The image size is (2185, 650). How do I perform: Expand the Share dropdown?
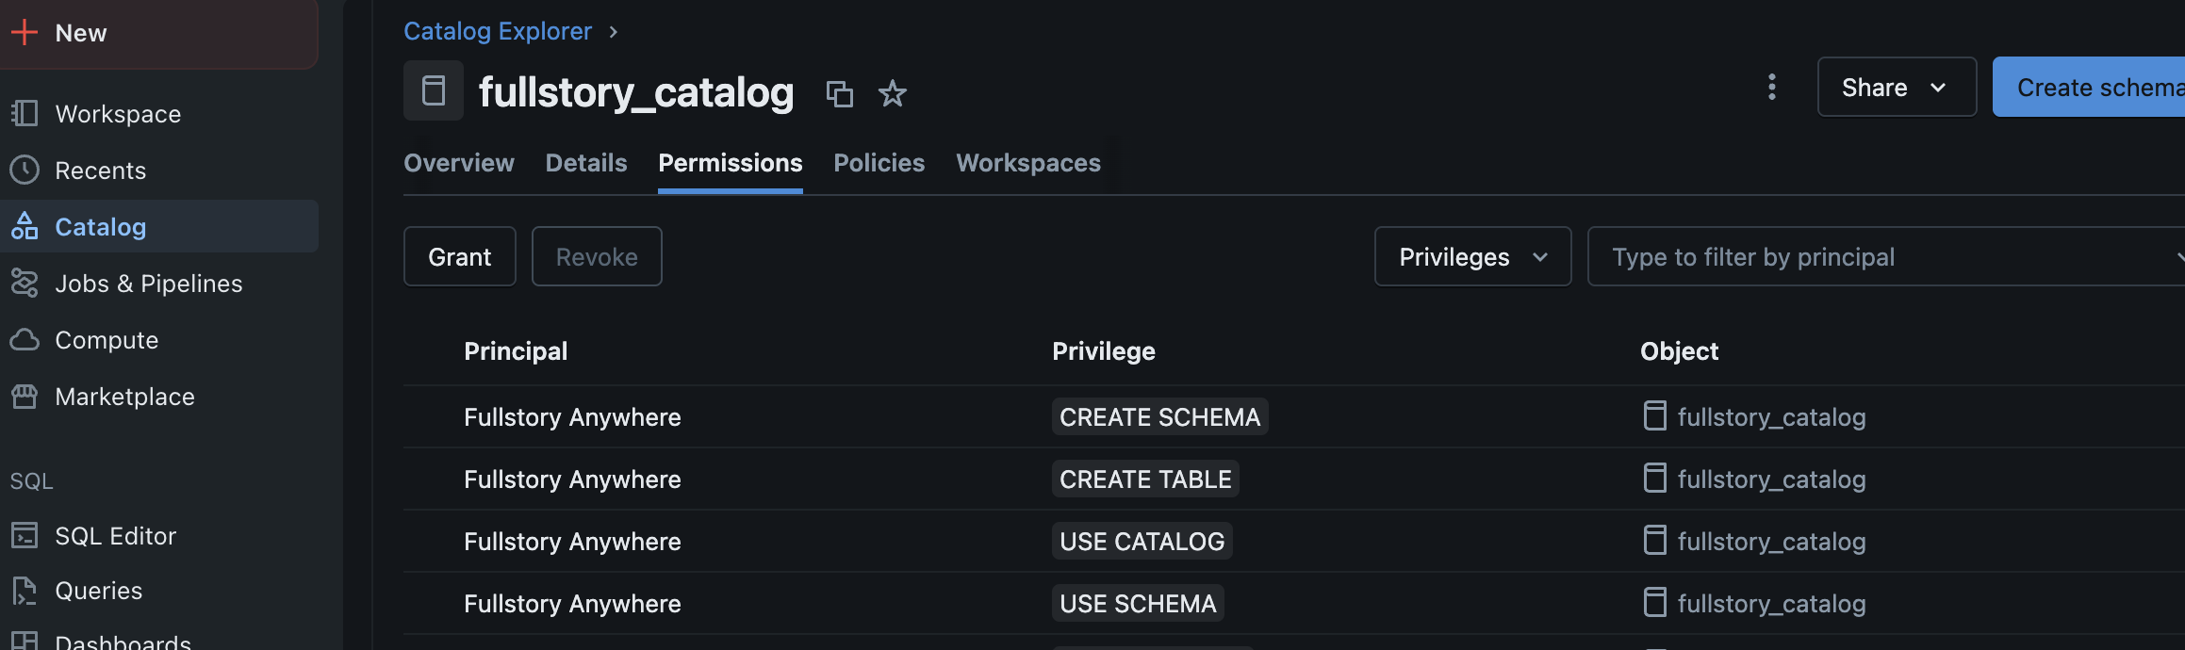point(1896,87)
